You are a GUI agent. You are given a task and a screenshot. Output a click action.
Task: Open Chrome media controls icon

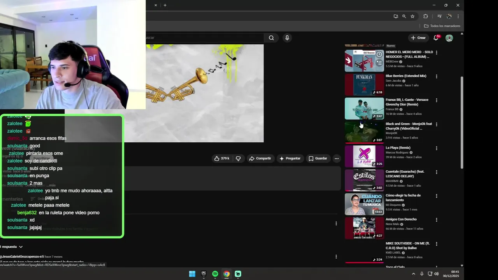pos(439,16)
